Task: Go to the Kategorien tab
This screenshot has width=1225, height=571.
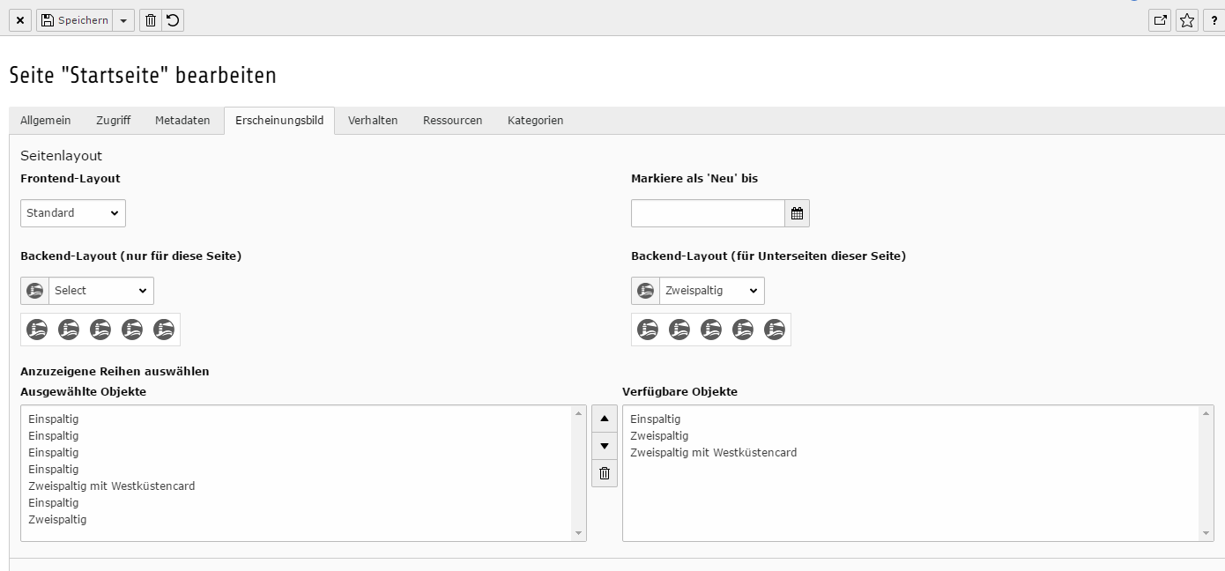Action: (x=535, y=121)
